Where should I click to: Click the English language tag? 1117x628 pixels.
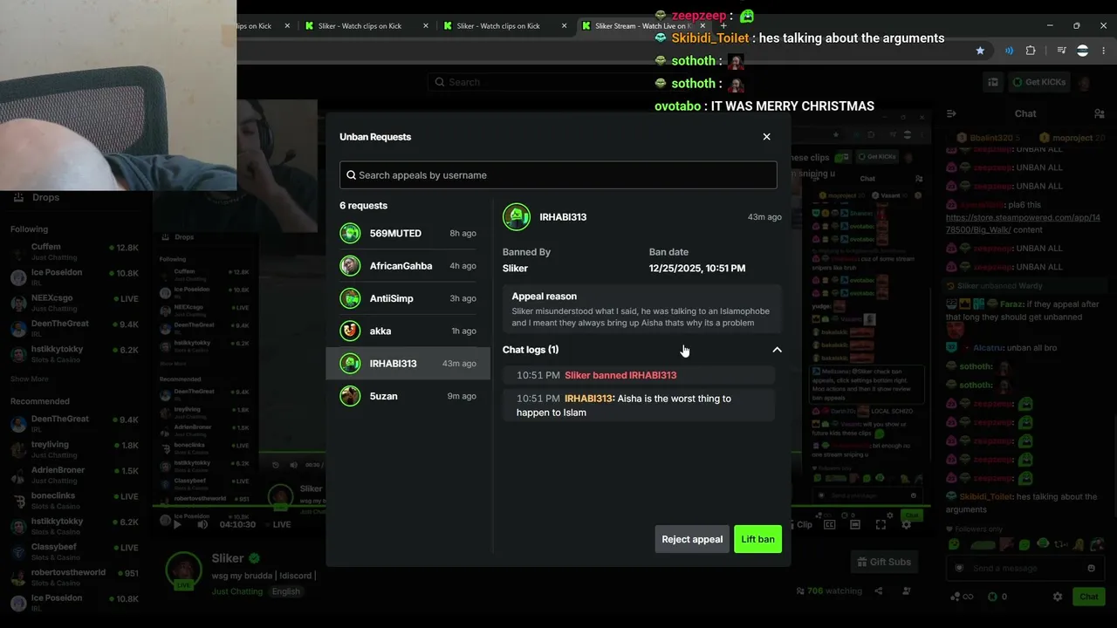[x=285, y=591]
